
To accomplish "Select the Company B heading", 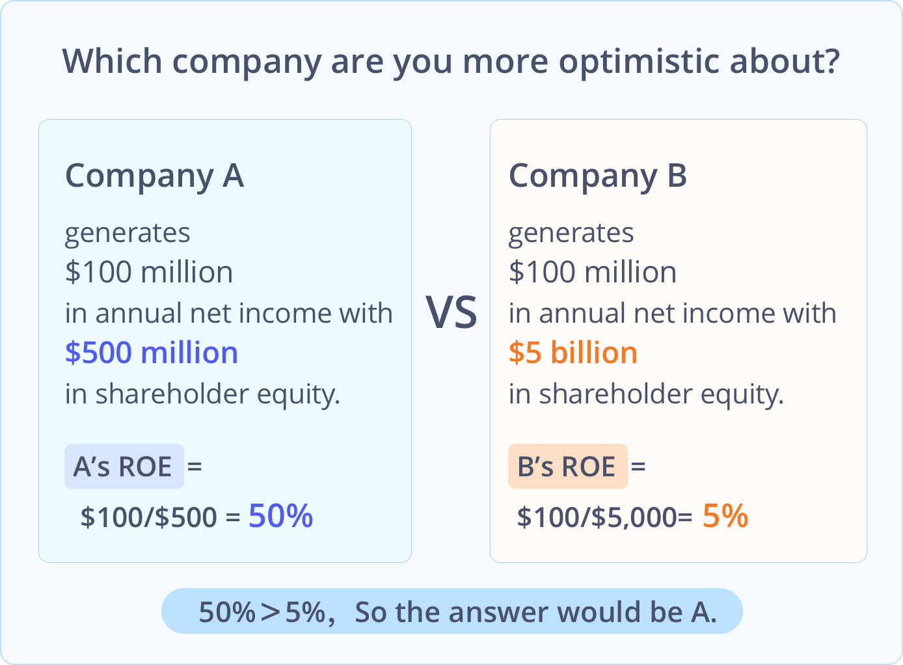I will click(597, 176).
